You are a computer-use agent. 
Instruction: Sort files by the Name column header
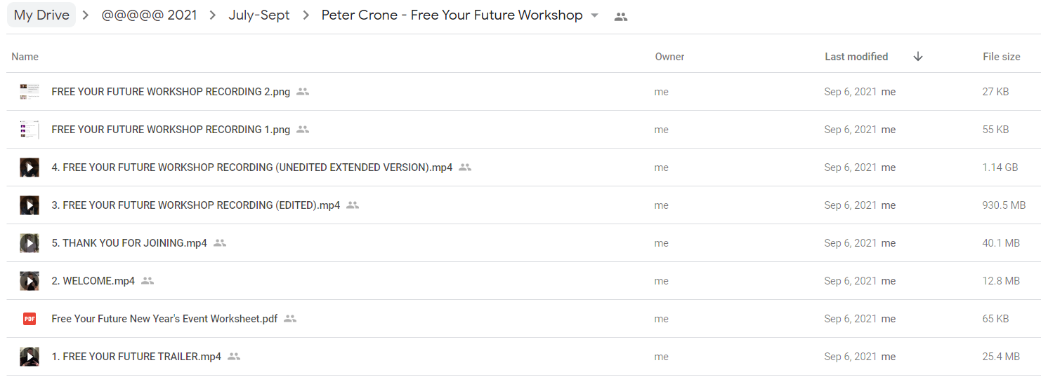[x=25, y=57]
